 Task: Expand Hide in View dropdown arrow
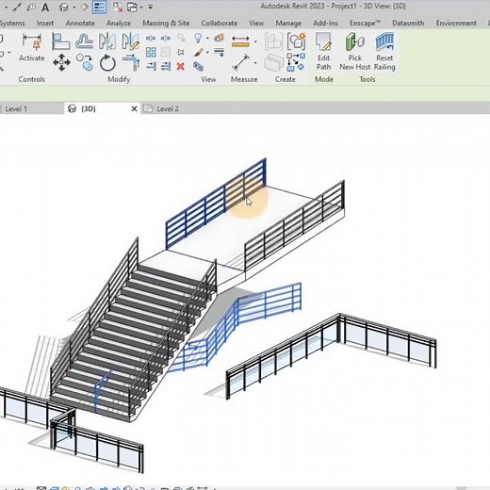click(x=207, y=39)
